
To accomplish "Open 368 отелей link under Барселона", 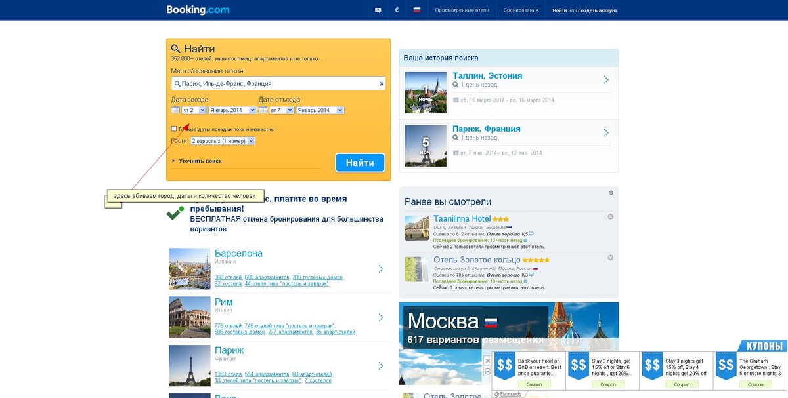I will [228, 277].
